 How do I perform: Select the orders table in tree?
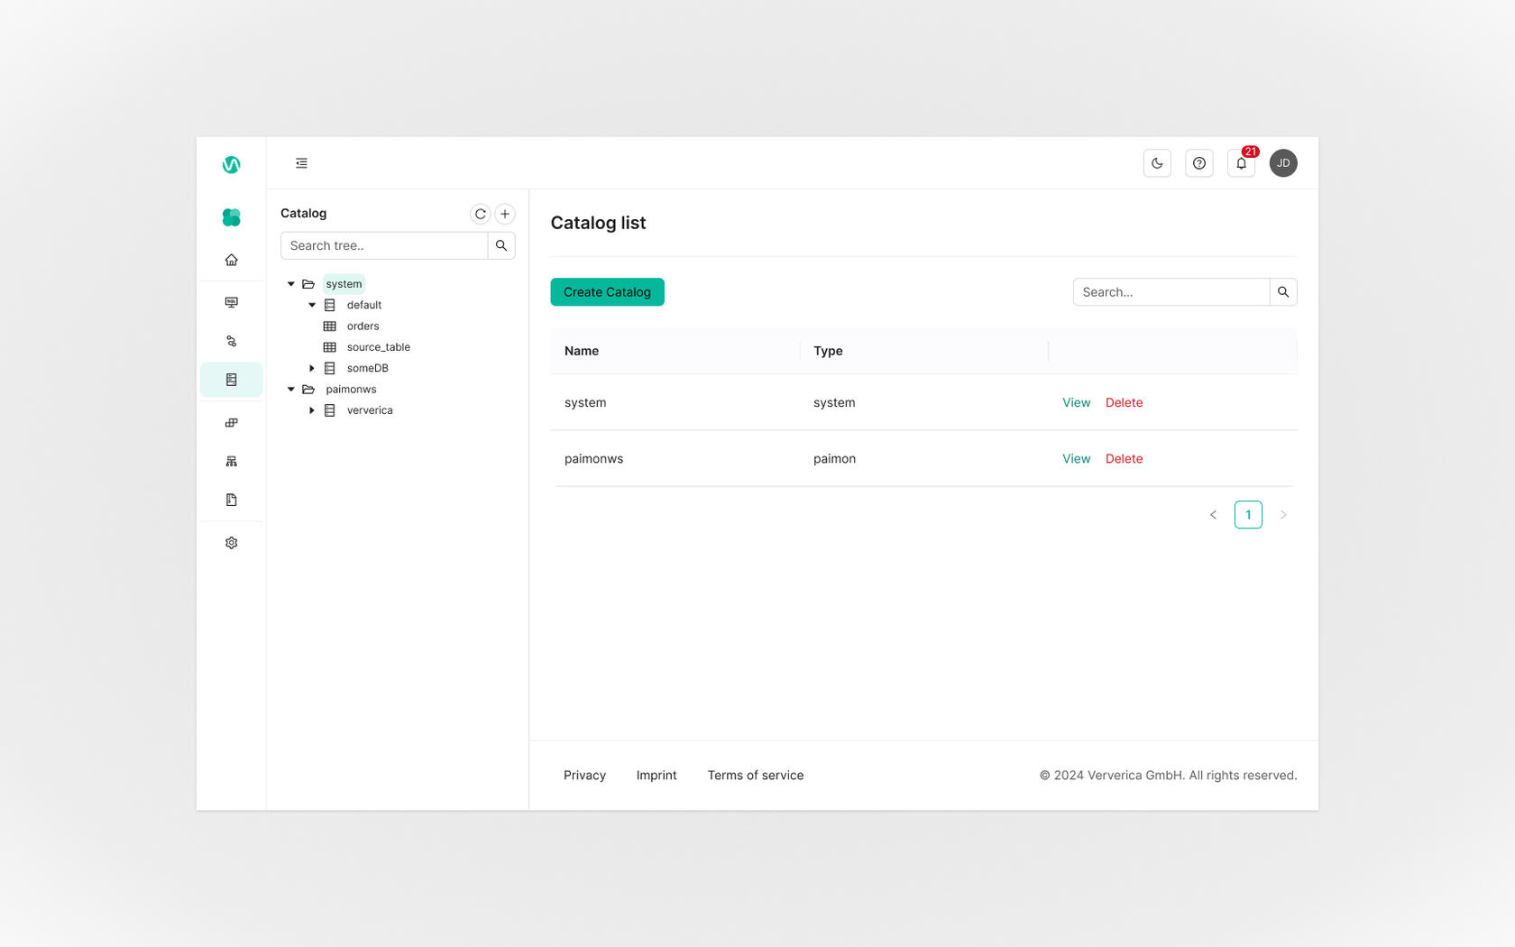(363, 326)
